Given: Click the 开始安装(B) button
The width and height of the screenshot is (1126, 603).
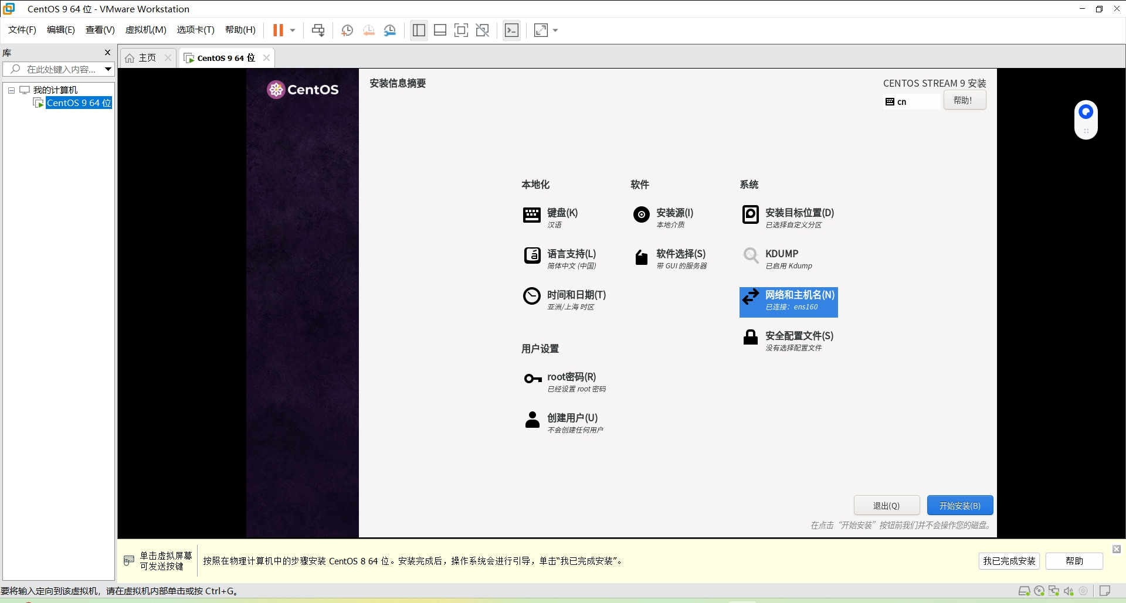Looking at the screenshot, I should click(x=959, y=505).
